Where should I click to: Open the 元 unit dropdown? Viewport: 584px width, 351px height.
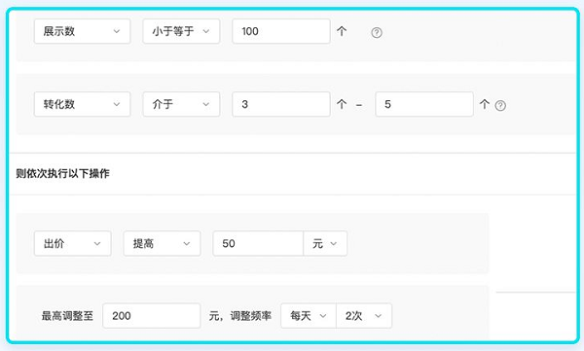[x=325, y=243]
